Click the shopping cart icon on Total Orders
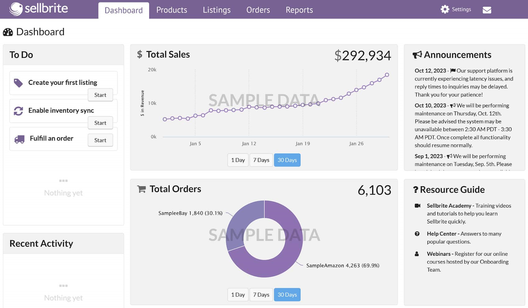This screenshot has width=528, height=308. click(x=141, y=189)
